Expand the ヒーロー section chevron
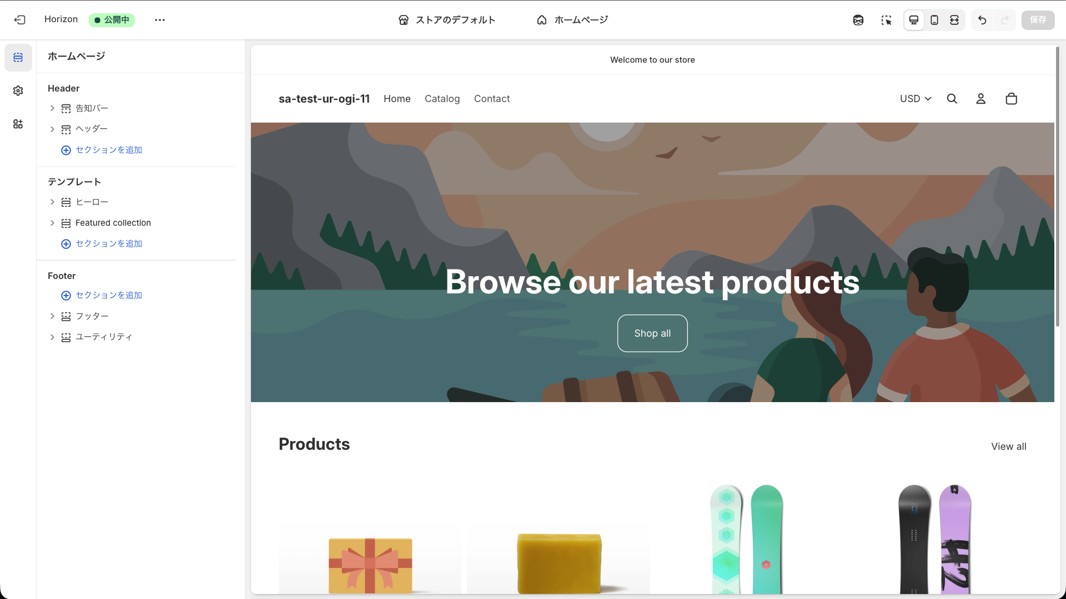This screenshot has height=599, width=1066. pos(52,202)
